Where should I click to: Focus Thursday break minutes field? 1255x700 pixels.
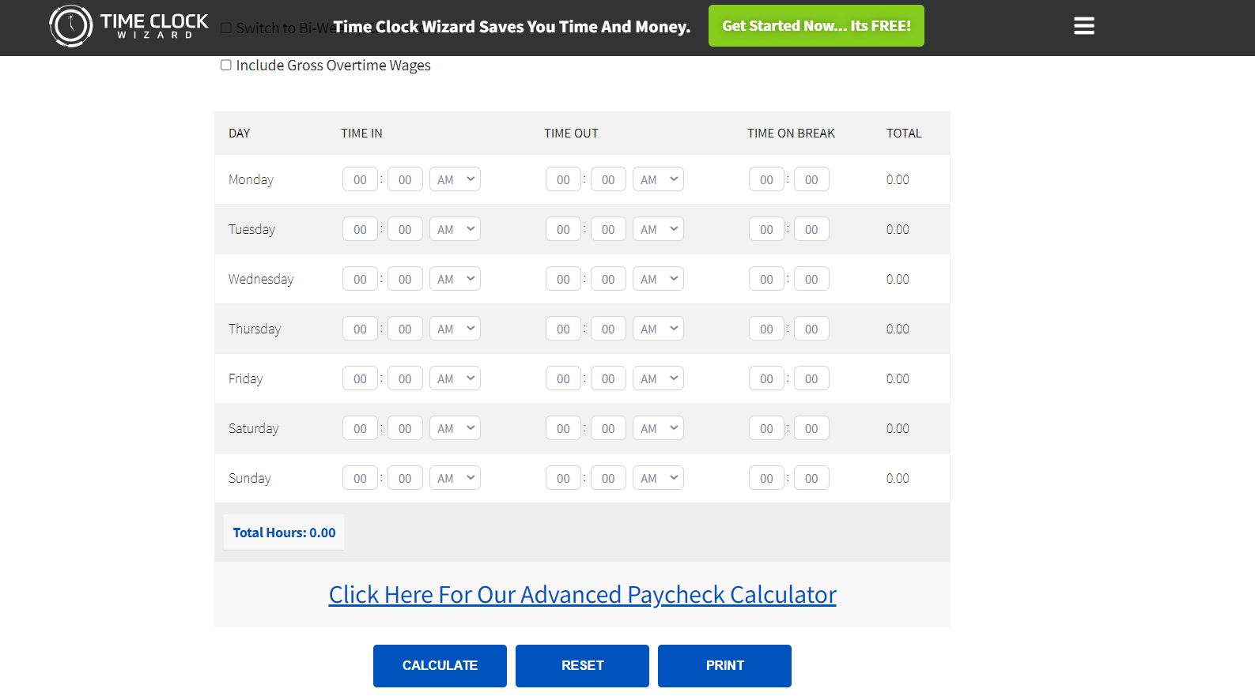coord(811,329)
